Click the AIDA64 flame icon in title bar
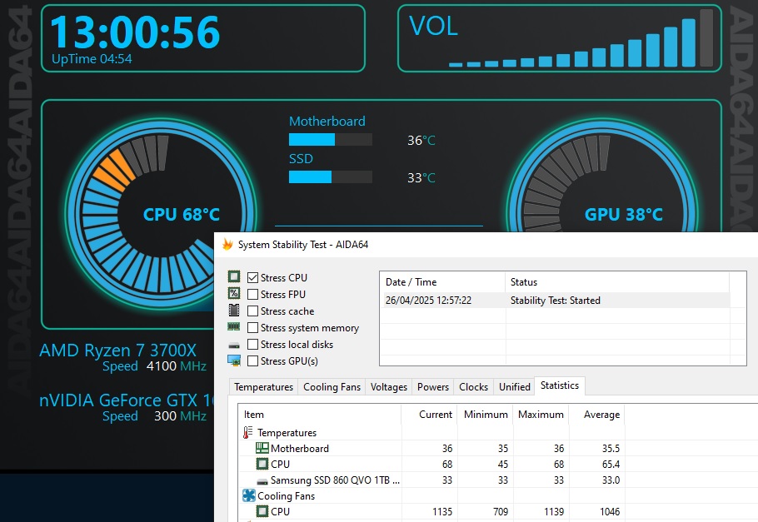758x522 pixels. click(x=227, y=244)
